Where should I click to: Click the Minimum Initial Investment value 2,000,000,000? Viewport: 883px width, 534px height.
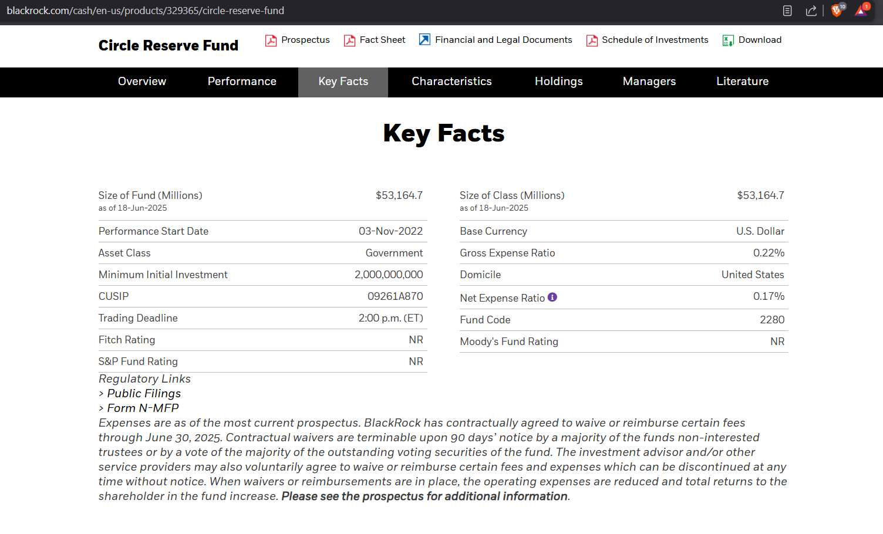point(389,275)
